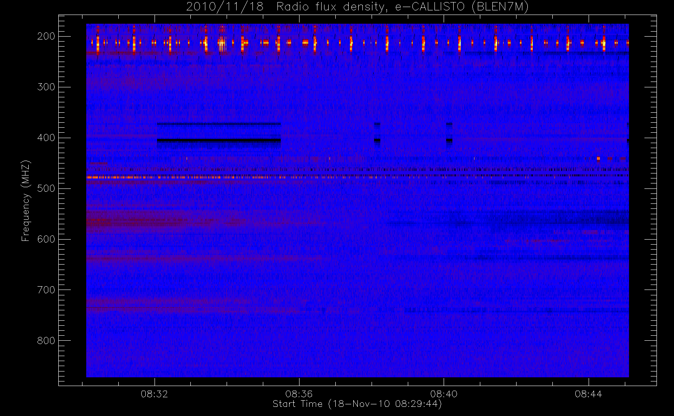Click the 08:36 time tick label
Image resolution: width=674 pixels, height=416 pixels.
pos(299,394)
